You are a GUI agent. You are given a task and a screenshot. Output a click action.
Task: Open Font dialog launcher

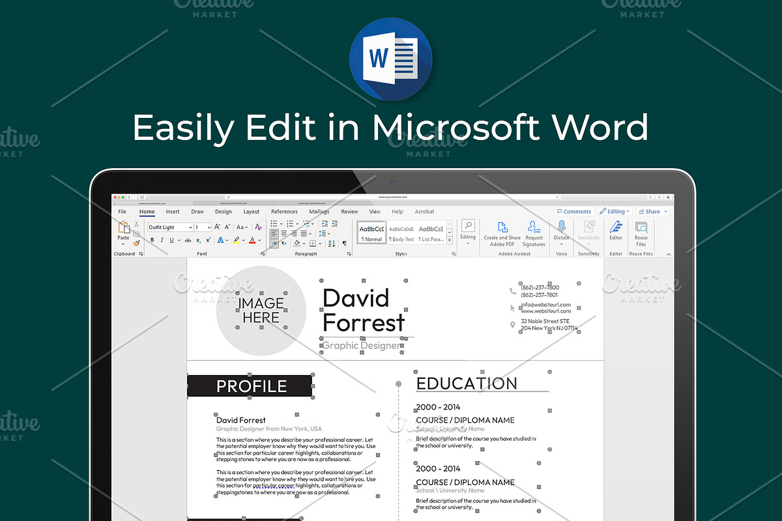263,254
